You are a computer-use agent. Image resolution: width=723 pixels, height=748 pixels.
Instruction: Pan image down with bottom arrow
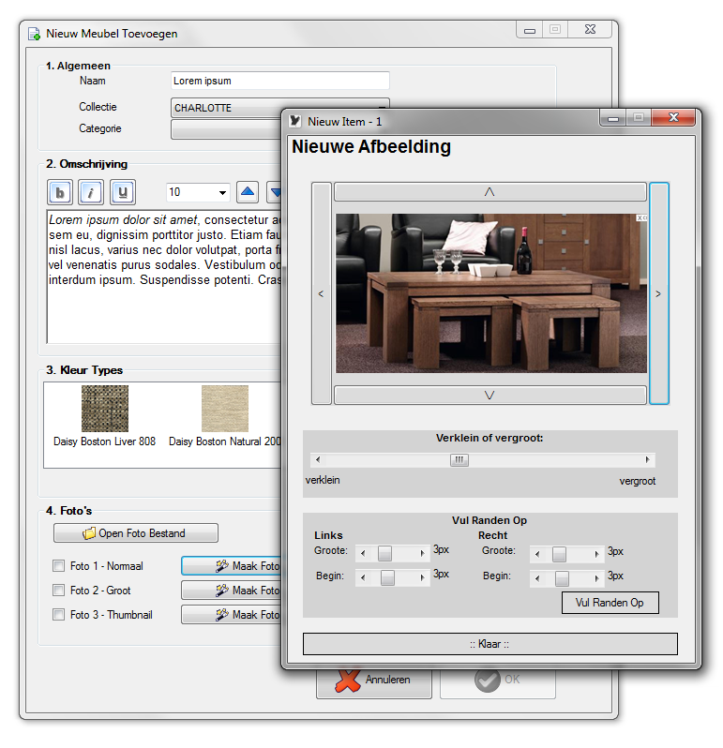coord(490,396)
